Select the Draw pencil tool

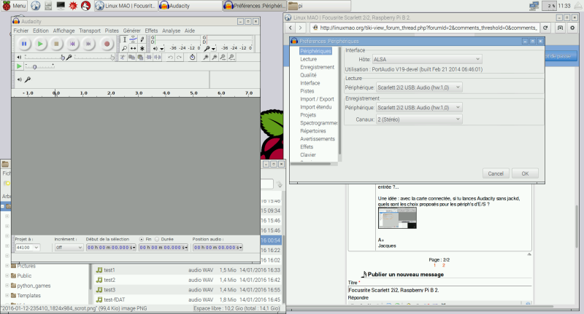click(x=143, y=39)
